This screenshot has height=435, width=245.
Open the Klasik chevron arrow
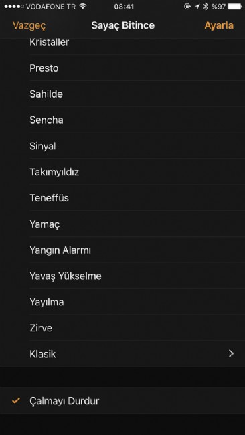[231, 353]
